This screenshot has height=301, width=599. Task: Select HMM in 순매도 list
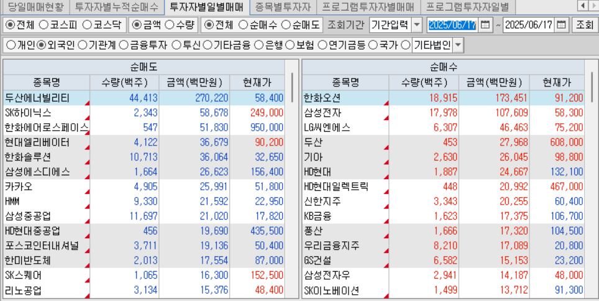coord(144,201)
